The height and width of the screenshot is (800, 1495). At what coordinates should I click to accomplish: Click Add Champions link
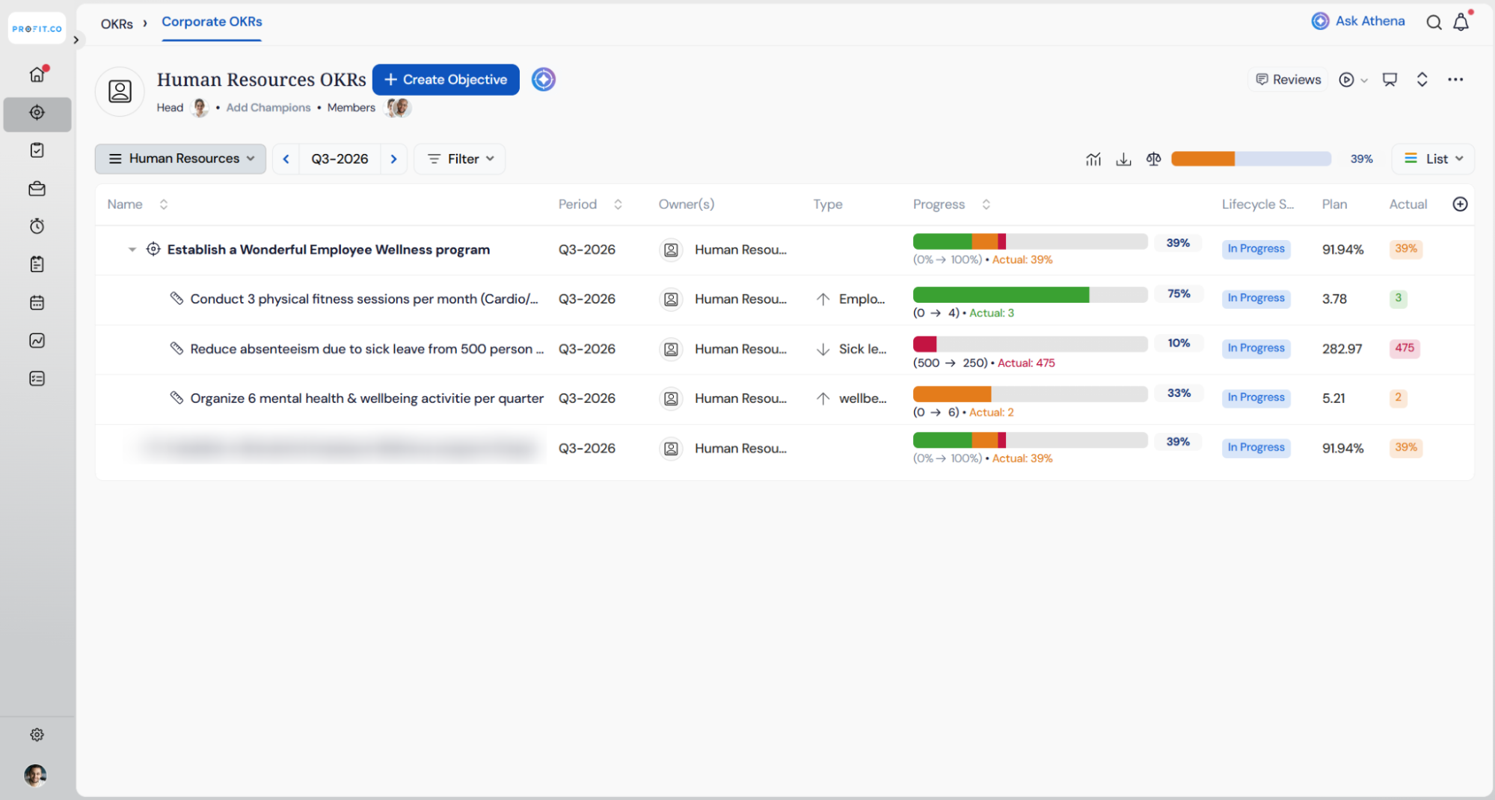(268, 108)
